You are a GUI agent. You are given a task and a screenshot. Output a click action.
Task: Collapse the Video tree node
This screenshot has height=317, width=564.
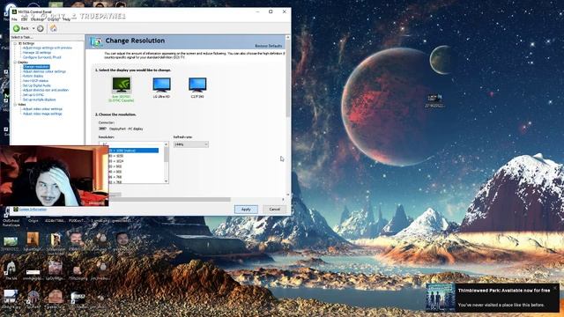15,105
